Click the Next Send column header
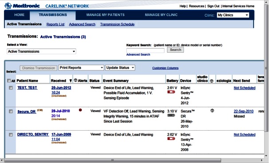Image resolution: width=269 pixels, height=163 pixels. [242, 81]
